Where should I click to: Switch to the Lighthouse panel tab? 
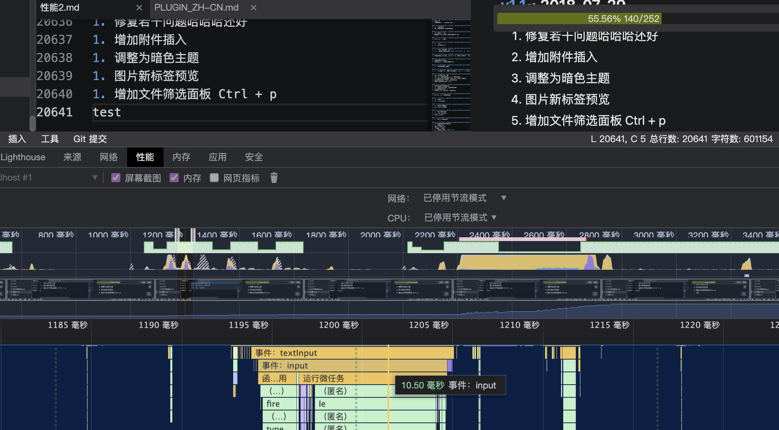click(x=23, y=157)
